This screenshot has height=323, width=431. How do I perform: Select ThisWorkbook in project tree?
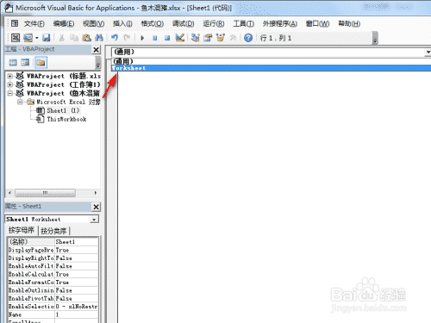point(66,119)
